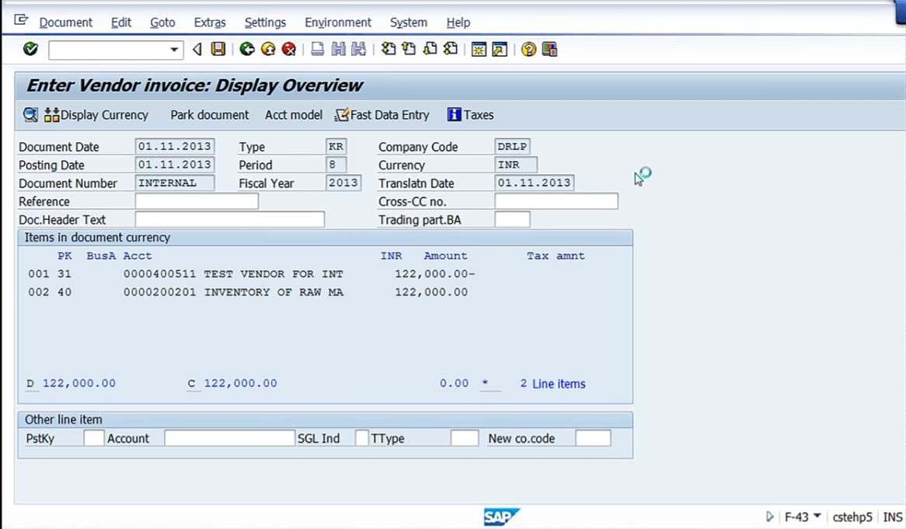Open the window menu icon at top-left
The image size is (906, 529).
21,21
